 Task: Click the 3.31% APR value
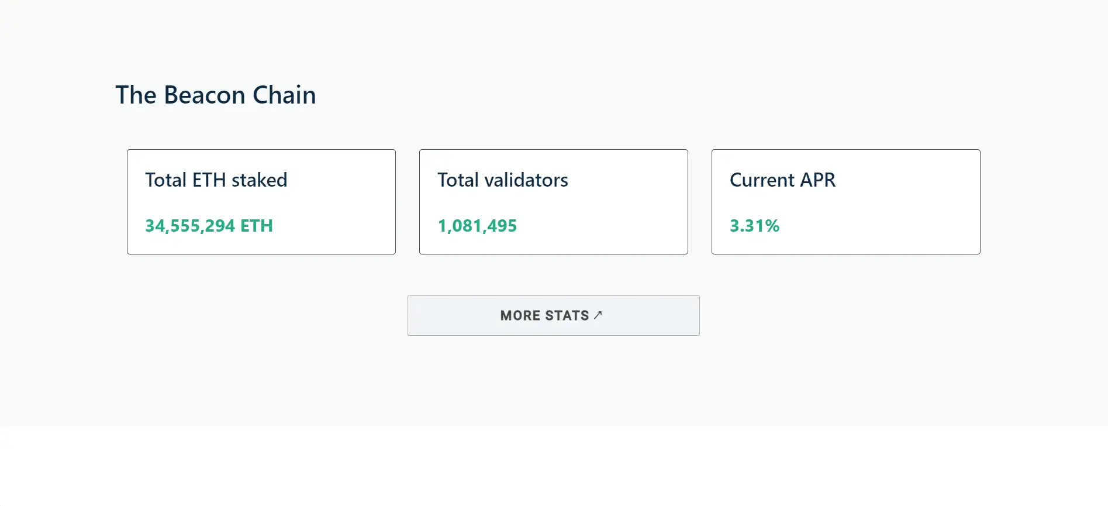click(754, 226)
